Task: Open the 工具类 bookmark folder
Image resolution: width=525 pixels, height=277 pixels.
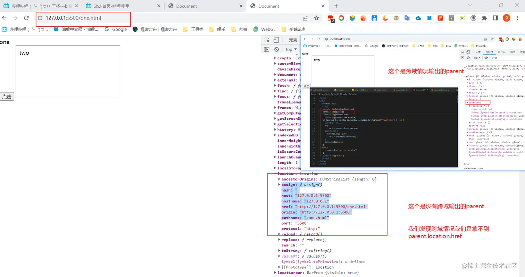Action: click(193, 29)
